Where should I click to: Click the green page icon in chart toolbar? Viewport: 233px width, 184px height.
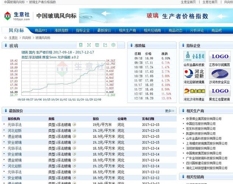pyautogui.click(x=81, y=45)
